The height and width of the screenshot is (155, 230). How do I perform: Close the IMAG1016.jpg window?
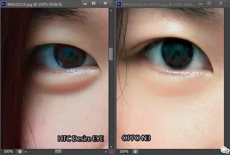tap(105, 3)
